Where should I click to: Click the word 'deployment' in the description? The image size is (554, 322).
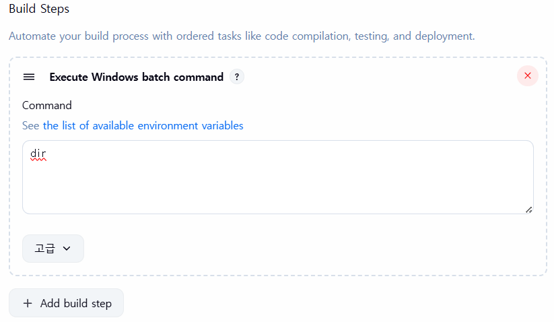pos(444,36)
